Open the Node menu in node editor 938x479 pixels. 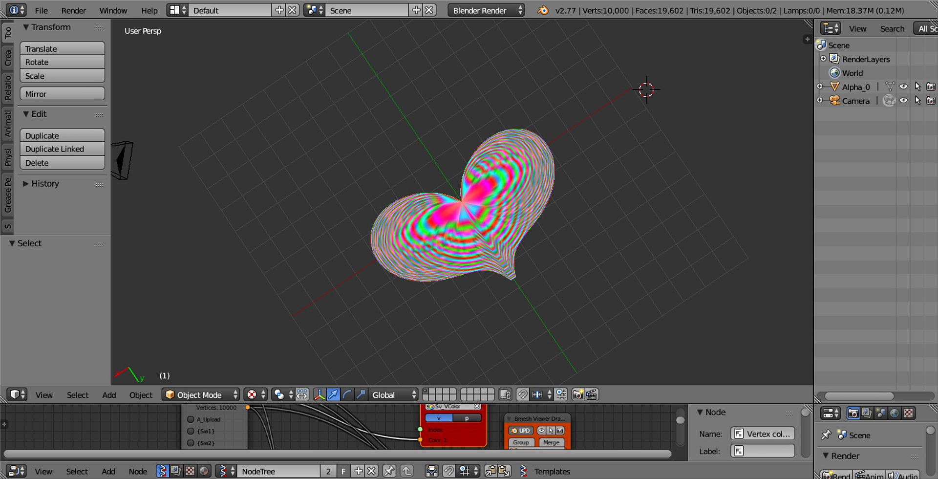[138, 472]
